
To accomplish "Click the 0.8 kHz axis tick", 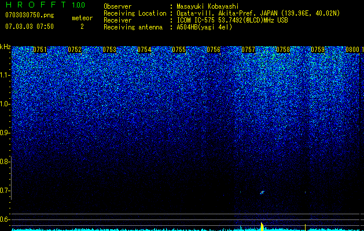I will pyautogui.click(x=5, y=162).
